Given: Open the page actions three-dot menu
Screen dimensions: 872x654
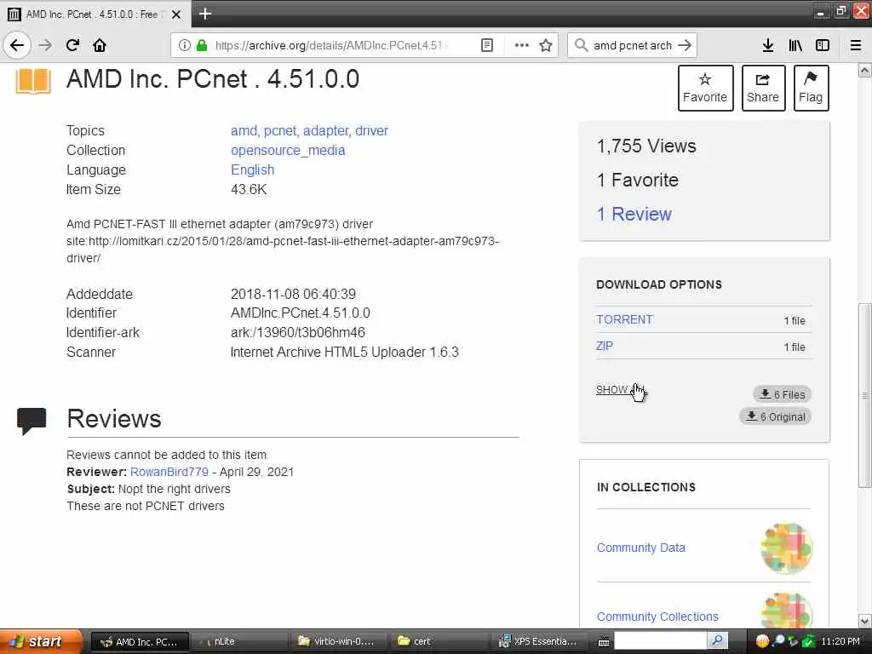Looking at the screenshot, I should point(522,46).
